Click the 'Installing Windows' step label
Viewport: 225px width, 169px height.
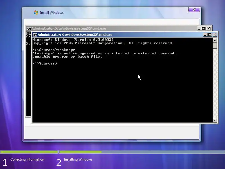tap(78, 159)
